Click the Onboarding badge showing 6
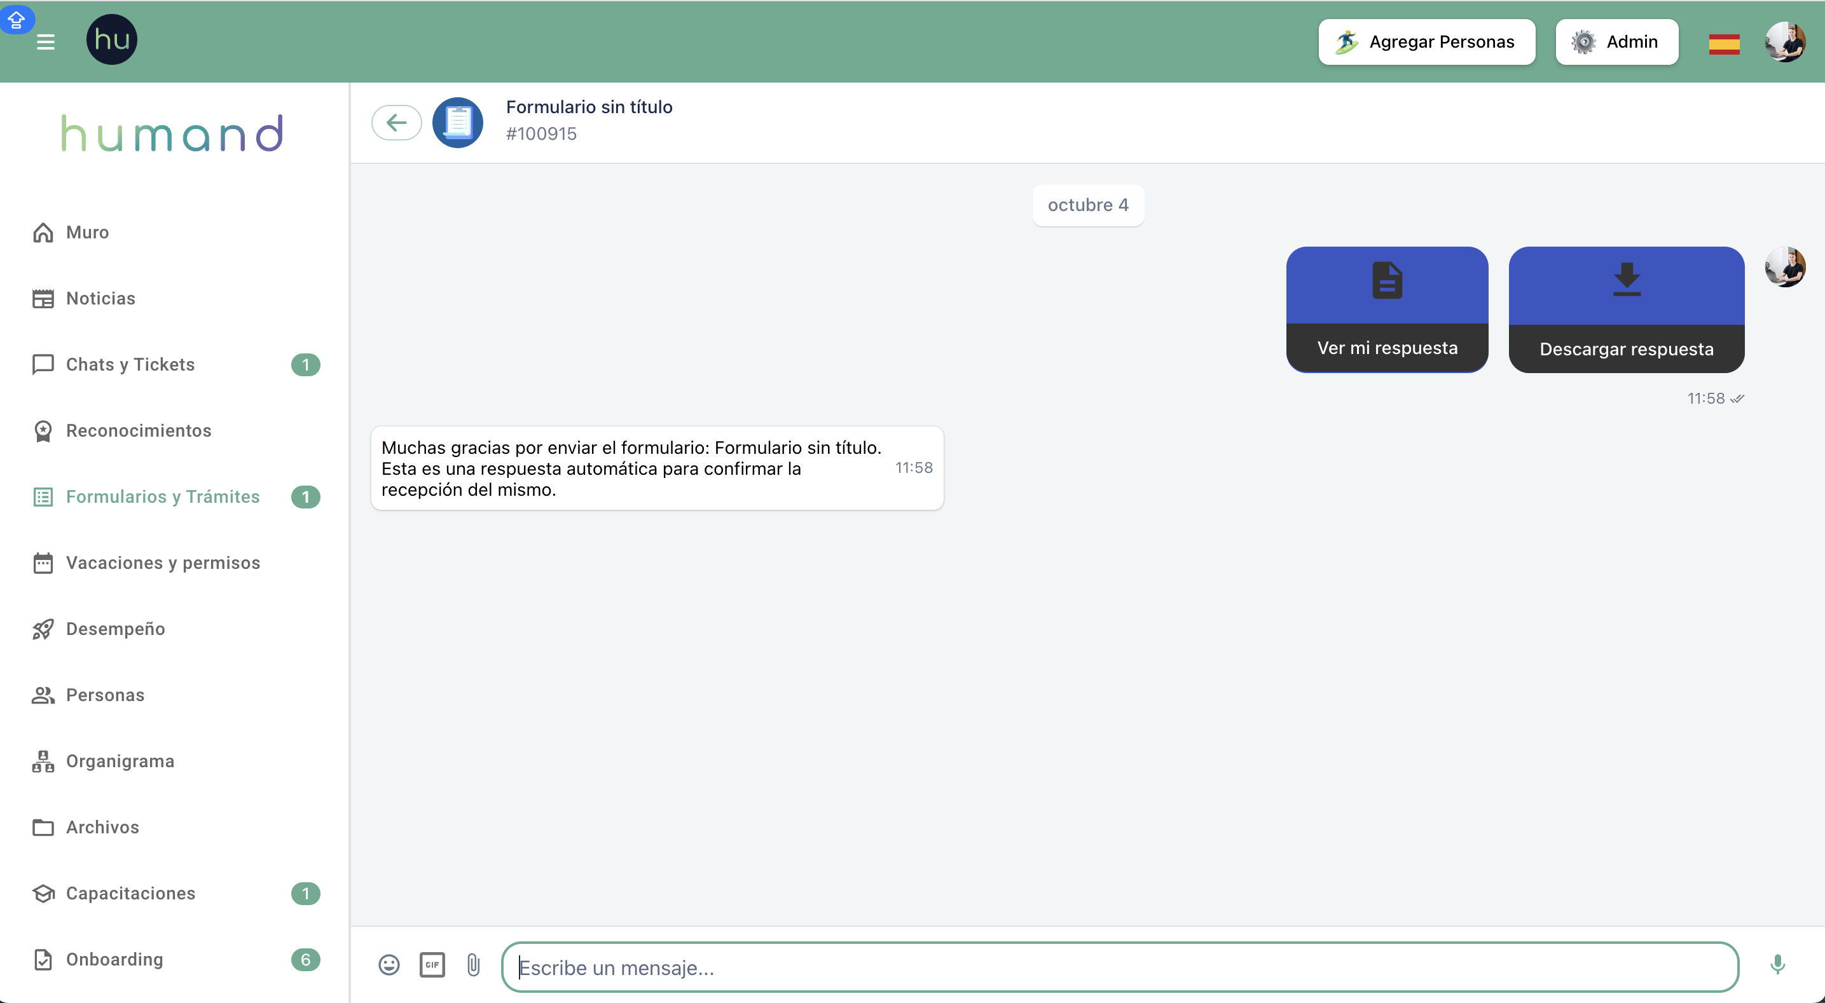1825x1003 pixels. click(x=305, y=959)
